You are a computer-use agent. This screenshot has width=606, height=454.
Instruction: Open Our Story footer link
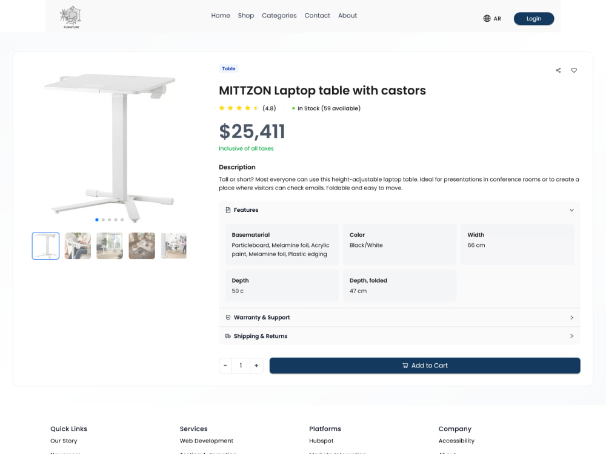64,441
